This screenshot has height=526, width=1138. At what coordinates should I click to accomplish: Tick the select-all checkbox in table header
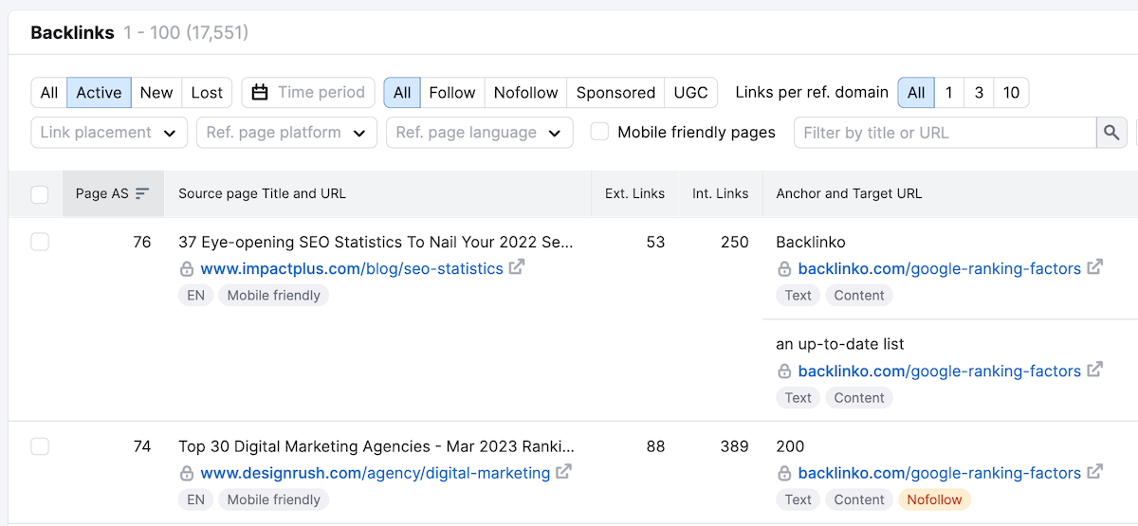(x=39, y=194)
